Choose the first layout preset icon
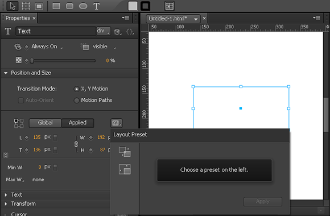The height and width of the screenshot is (216, 330). pos(125,152)
